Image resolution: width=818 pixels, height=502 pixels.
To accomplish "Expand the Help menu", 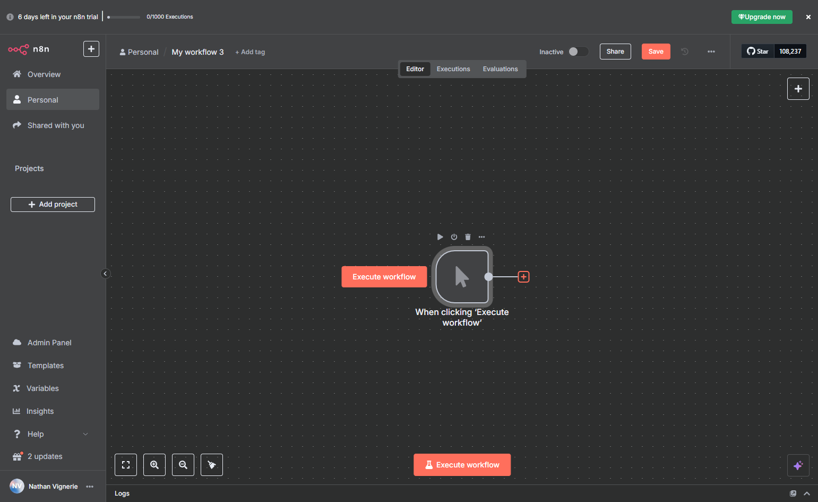I will tap(53, 434).
